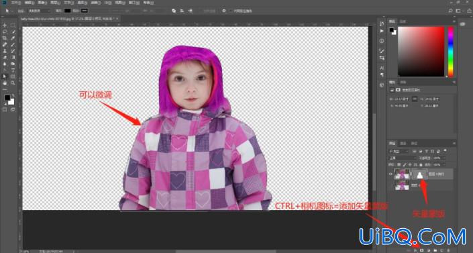The image size is (473, 253).
Task: Select the Zoom magnifier tool
Action: [x=13, y=83]
